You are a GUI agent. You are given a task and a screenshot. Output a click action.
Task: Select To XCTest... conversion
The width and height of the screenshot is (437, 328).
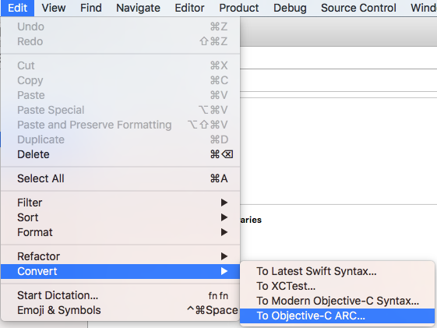[x=337, y=286]
